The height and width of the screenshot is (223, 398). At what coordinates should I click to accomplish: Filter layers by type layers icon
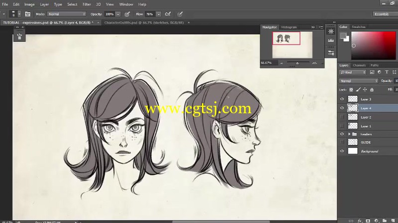(387, 72)
